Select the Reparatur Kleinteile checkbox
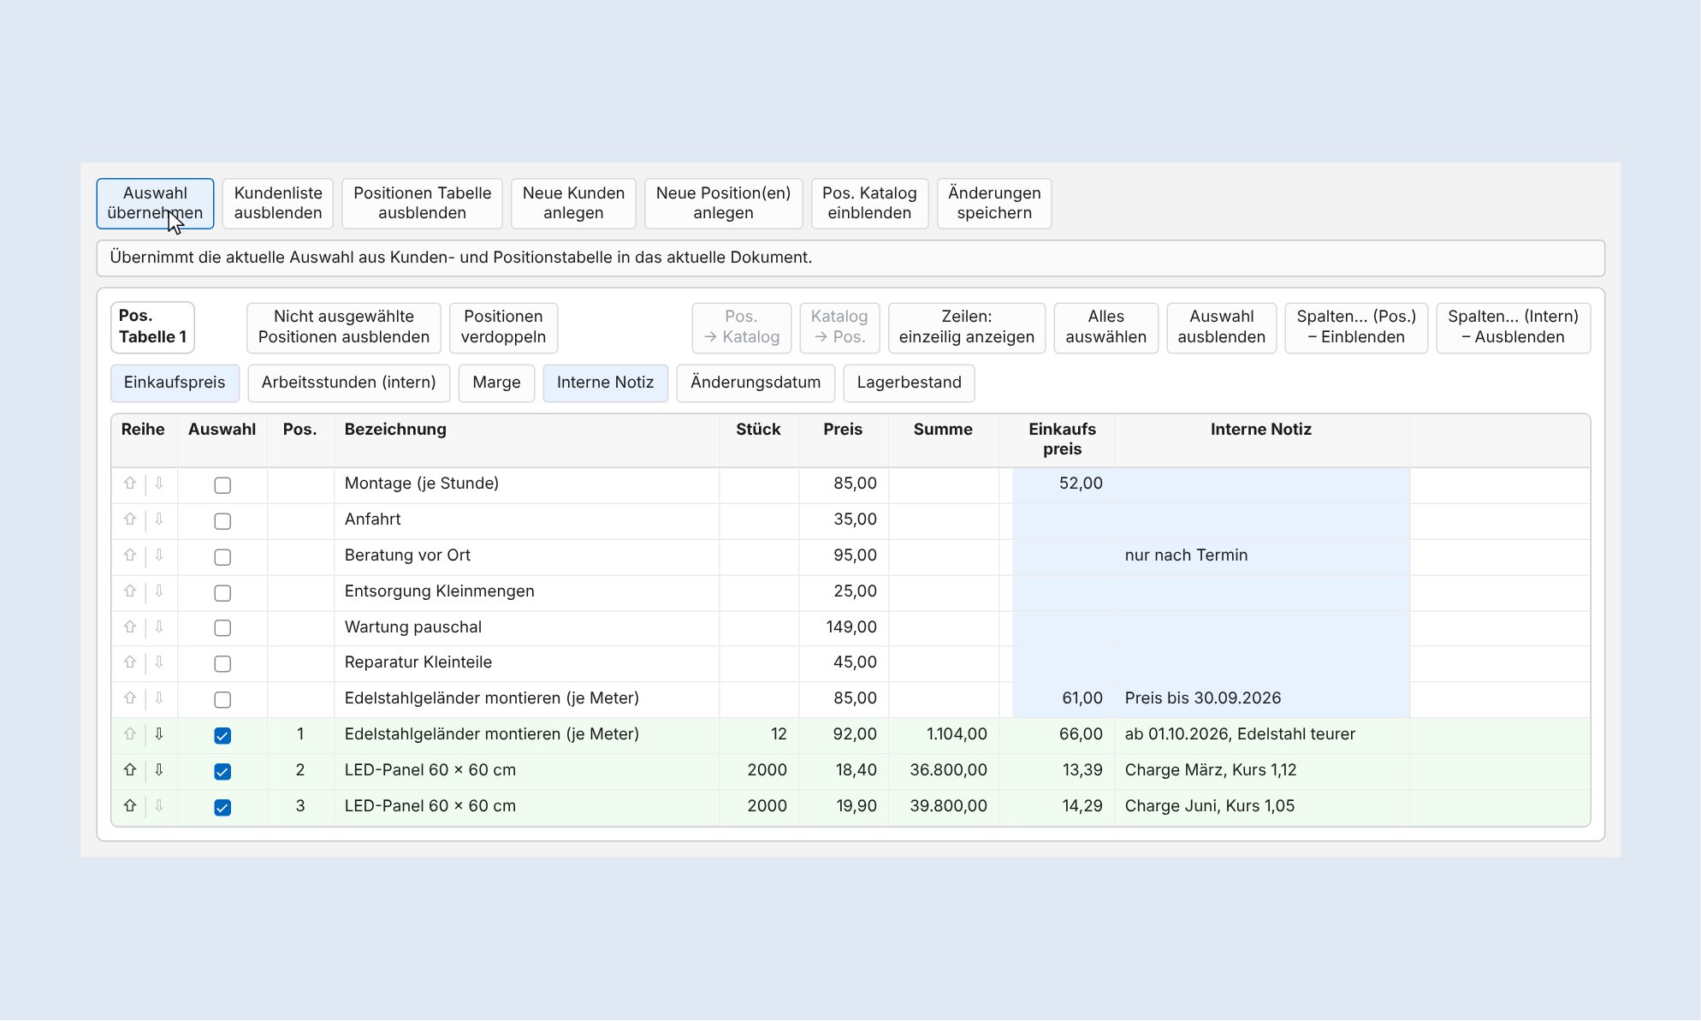Viewport: 1701px width, 1021px height. point(222,664)
